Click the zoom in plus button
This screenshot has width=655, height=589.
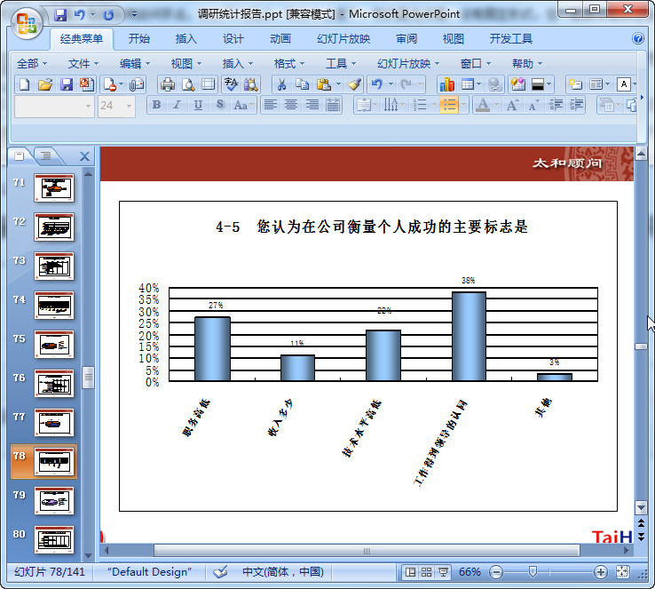(600, 572)
